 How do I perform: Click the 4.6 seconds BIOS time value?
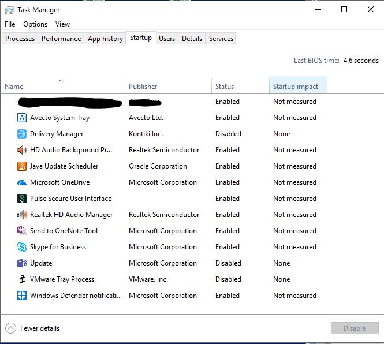pyautogui.click(x=361, y=61)
